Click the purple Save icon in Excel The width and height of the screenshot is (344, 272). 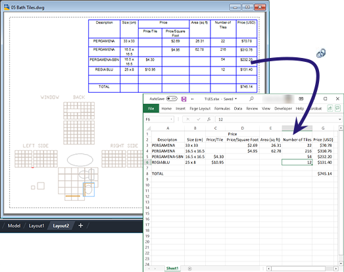pos(184,99)
